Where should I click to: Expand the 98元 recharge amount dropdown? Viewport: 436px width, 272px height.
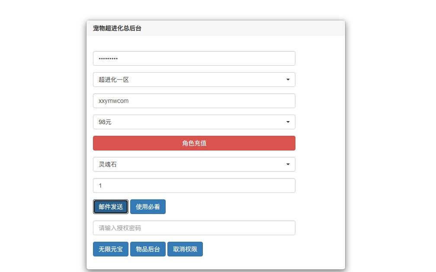tap(194, 122)
